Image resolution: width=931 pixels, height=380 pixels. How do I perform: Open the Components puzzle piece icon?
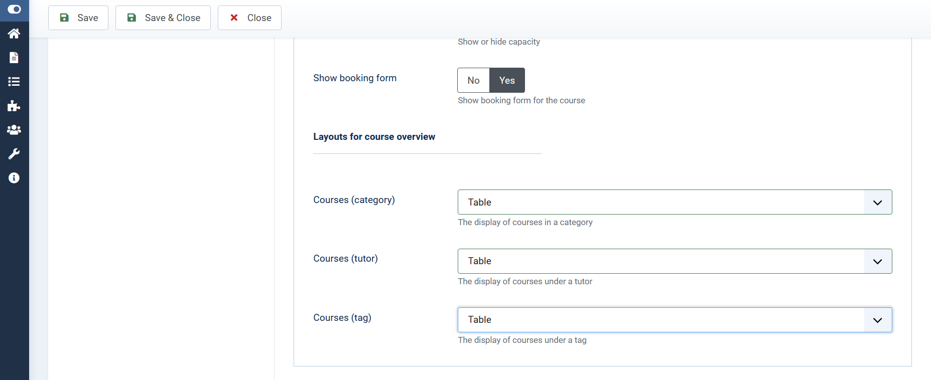click(x=14, y=106)
